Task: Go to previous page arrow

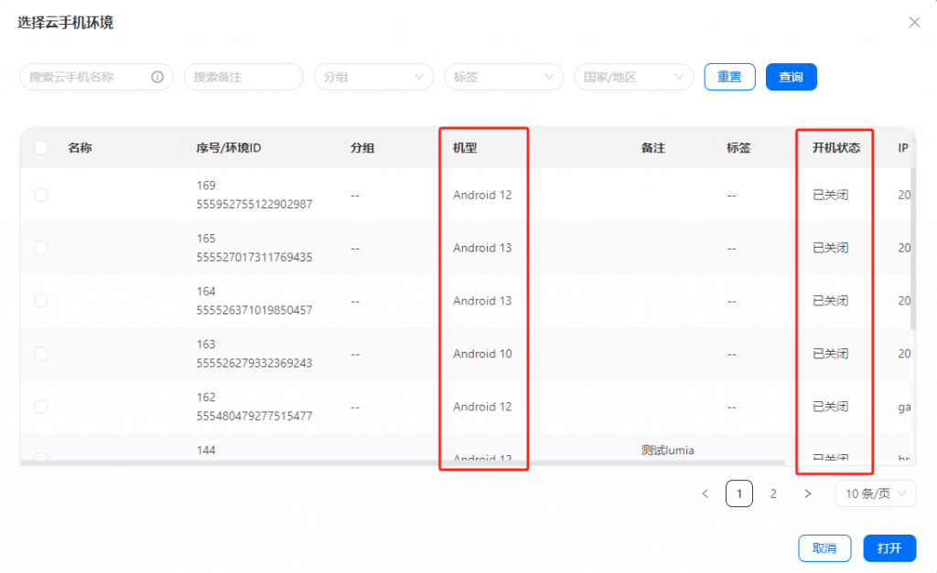Action: tap(705, 493)
